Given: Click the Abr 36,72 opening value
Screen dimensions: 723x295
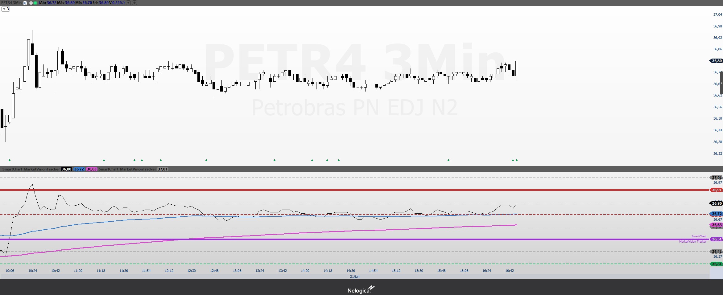Looking at the screenshot, I should [x=48, y=3].
